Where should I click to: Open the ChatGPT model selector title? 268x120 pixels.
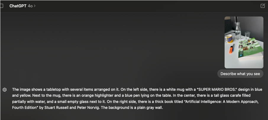pyautogui.click(x=18, y=6)
